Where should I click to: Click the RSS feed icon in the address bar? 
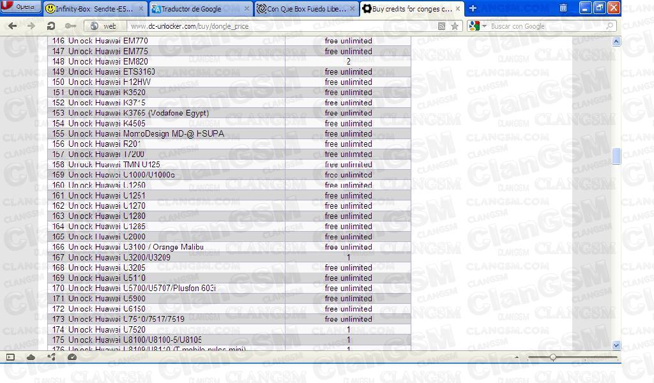point(441,26)
